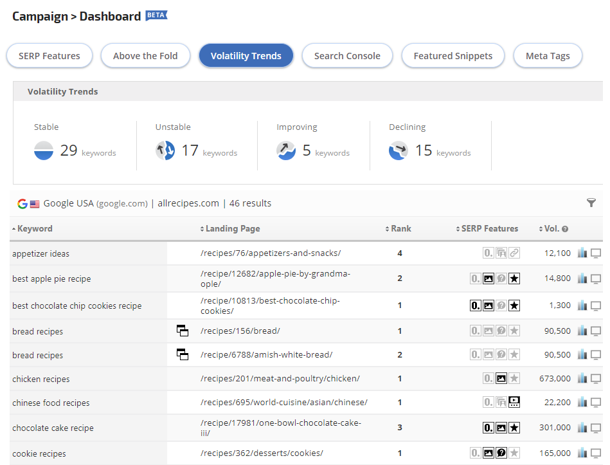Click the Vol. help question mark icon
Viewport: 610px width, 465px height.
click(565, 229)
